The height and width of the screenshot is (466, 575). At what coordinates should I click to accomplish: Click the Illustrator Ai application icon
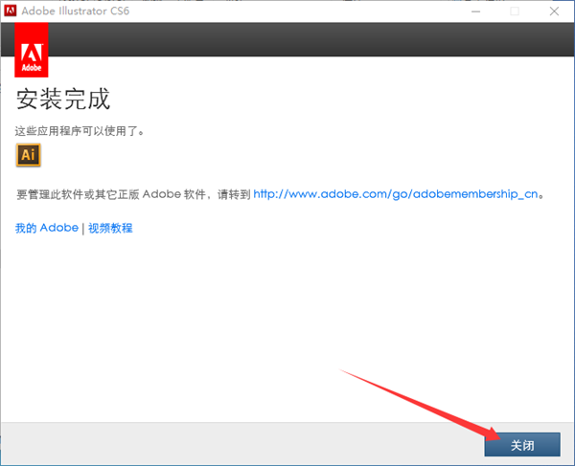coord(28,155)
